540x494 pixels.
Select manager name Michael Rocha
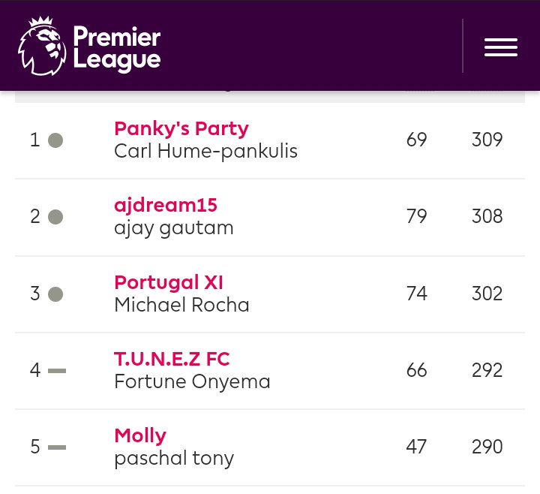(181, 305)
